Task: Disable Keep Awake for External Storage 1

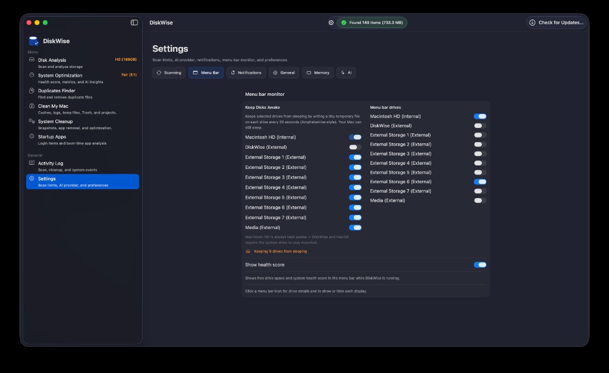Action: click(x=355, y=158)
